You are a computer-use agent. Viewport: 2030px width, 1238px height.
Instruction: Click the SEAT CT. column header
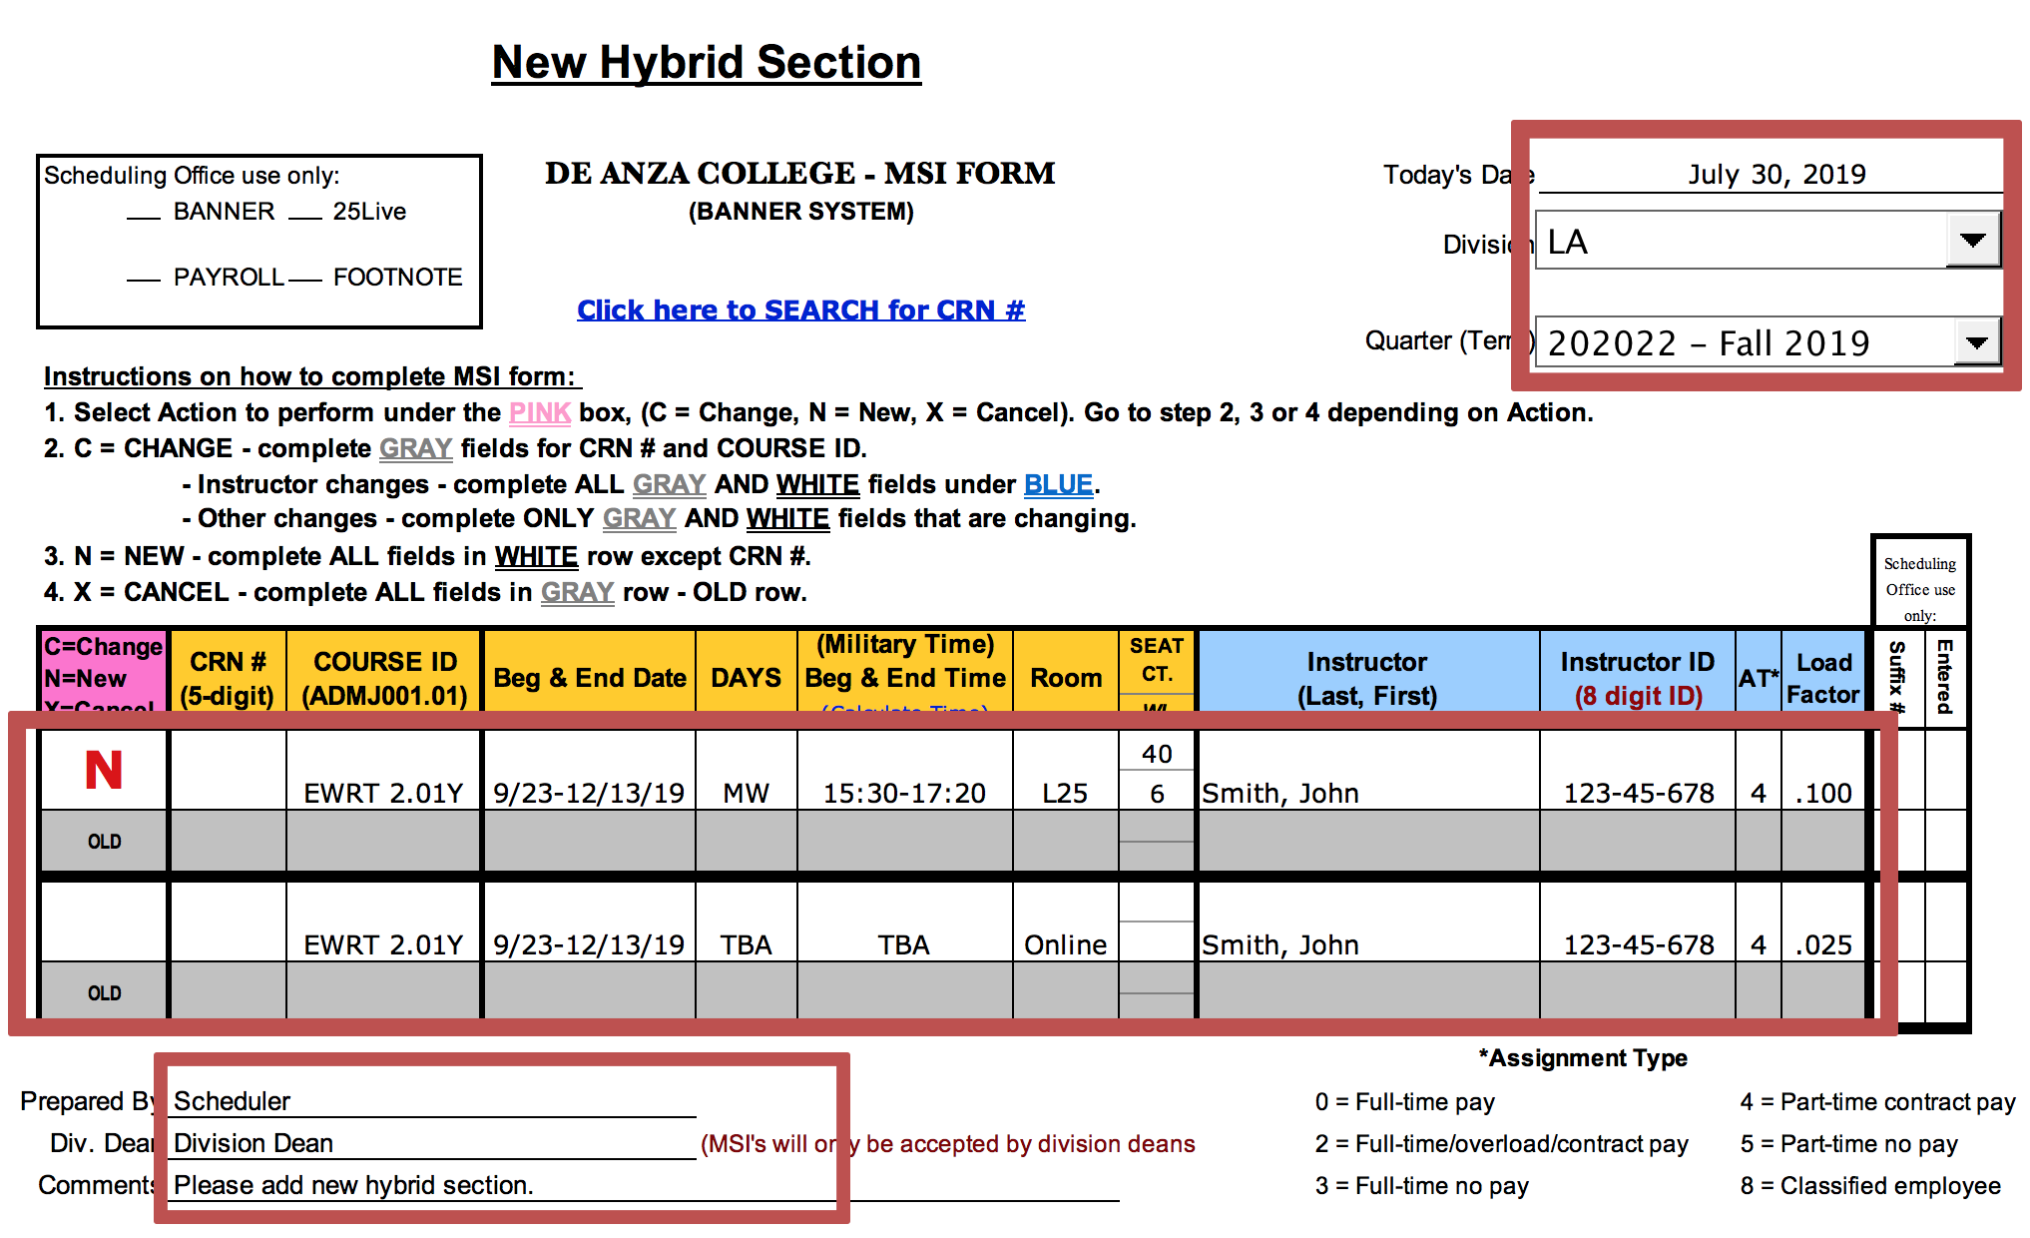coord(1157,660)
